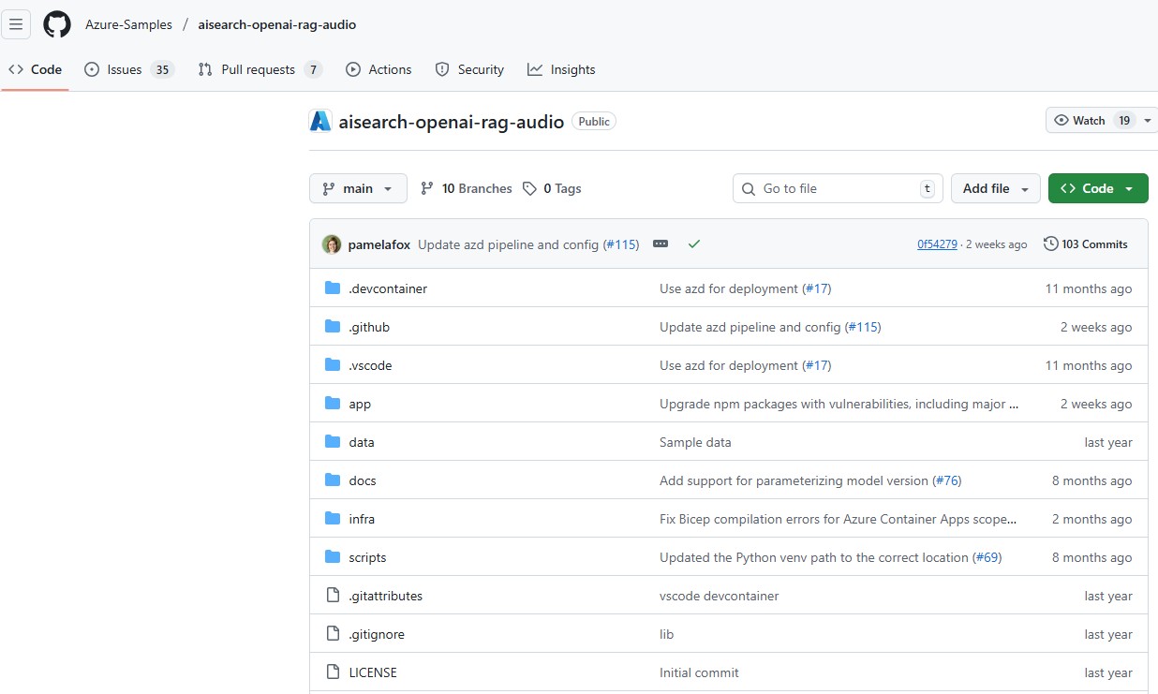Expand the Add file dropdown
1158x694 pixels.
click(x=995, y=188)
